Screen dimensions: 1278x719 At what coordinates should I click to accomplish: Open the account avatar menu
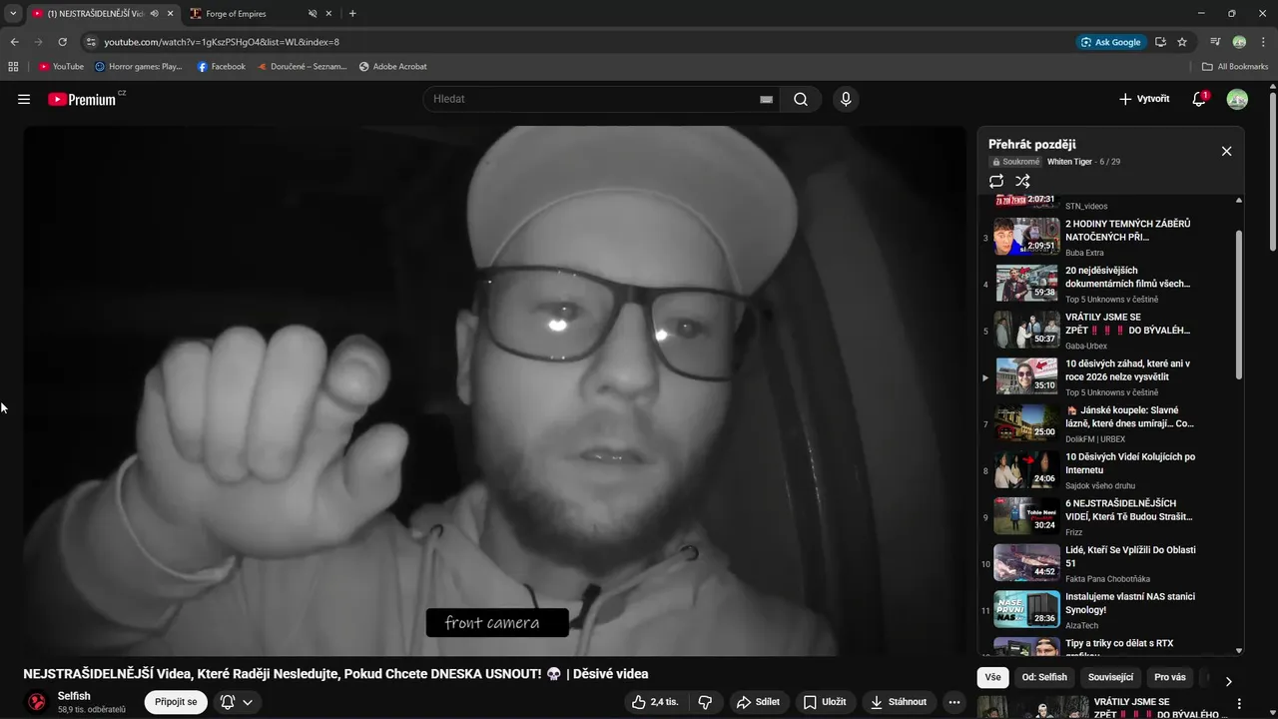click(x=1237, y=99)
